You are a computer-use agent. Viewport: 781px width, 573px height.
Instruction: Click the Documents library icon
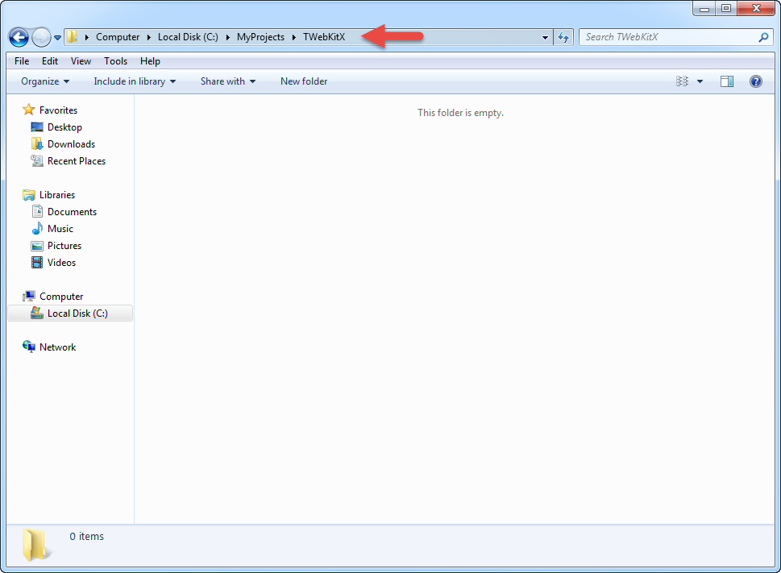tap(37, 212)
